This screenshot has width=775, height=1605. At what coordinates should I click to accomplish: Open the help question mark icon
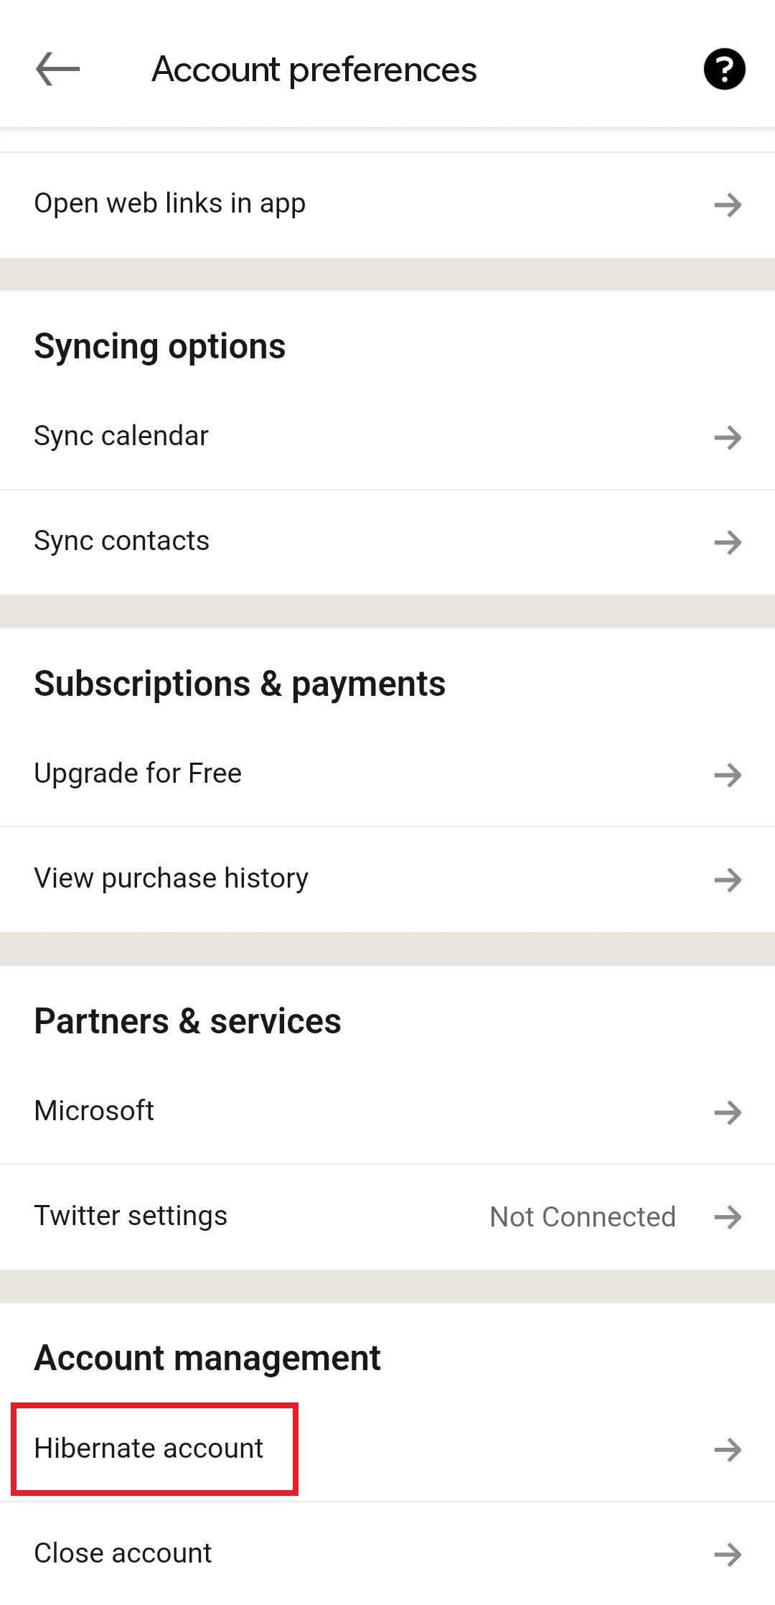click(724, 70)
